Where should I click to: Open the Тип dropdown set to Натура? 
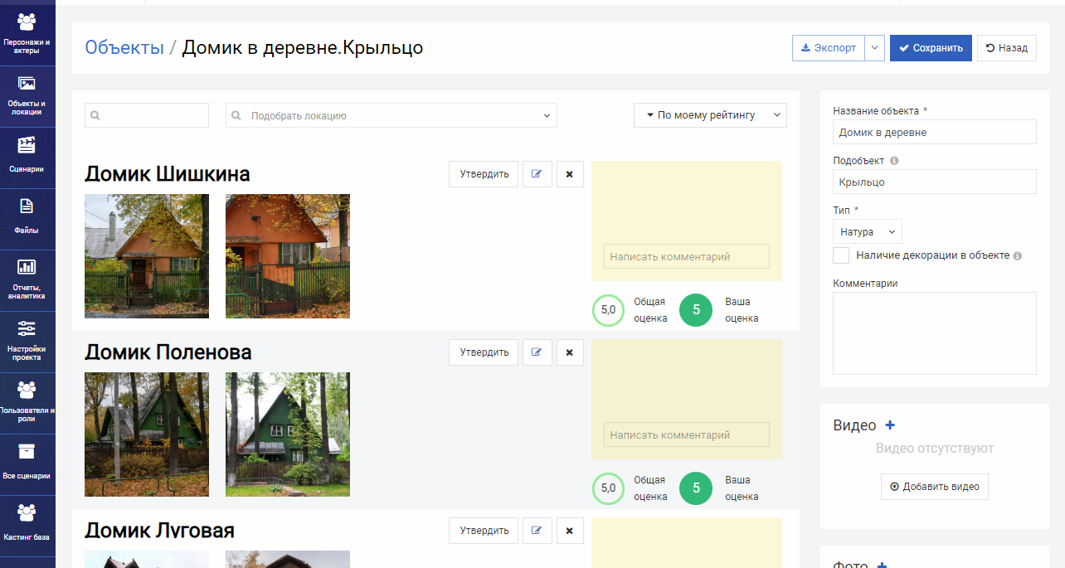coord(867,231)
